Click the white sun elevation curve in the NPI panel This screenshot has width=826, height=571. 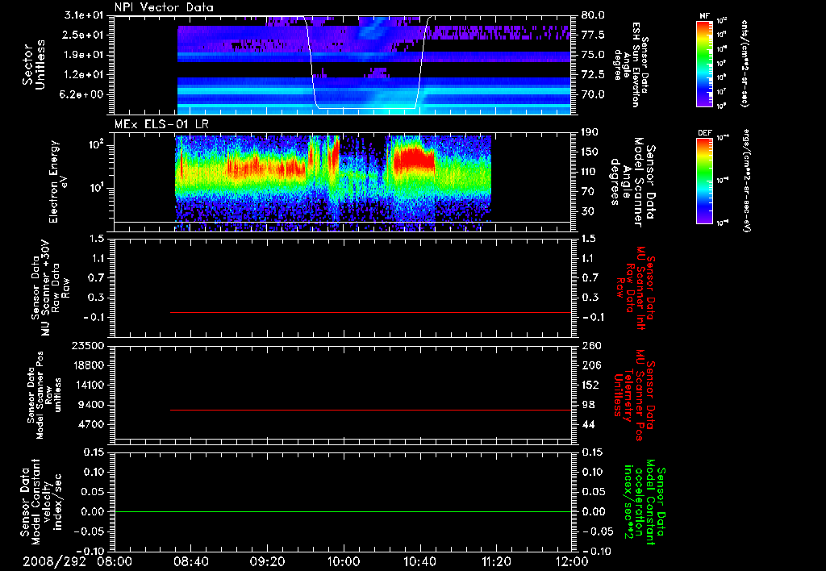[x=366, y=109]
